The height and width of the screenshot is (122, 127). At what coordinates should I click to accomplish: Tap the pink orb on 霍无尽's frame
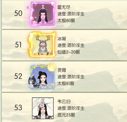pyautogui.click(x=32, y=18)
